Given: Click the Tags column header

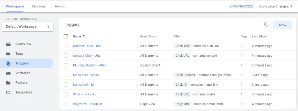Looking at the screenshot, I should point(244,36).
